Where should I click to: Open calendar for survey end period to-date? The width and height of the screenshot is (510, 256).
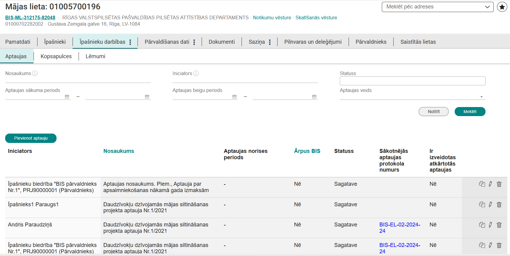(x=314, y=96)
